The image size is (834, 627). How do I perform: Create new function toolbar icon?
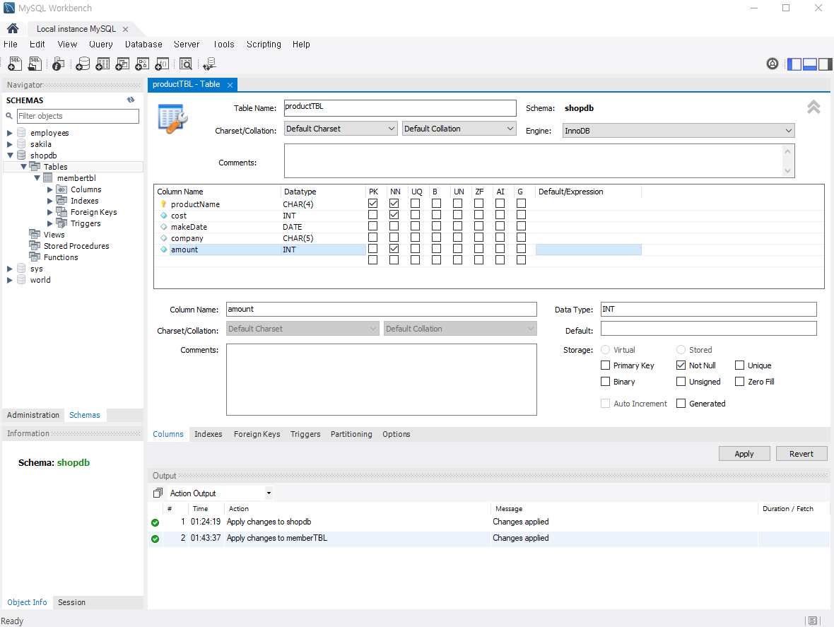162,64
